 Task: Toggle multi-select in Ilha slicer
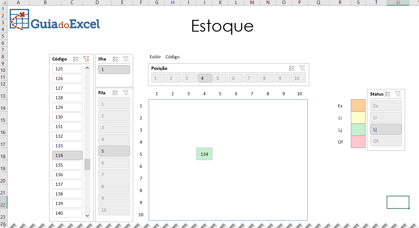[x=115, y=59]
